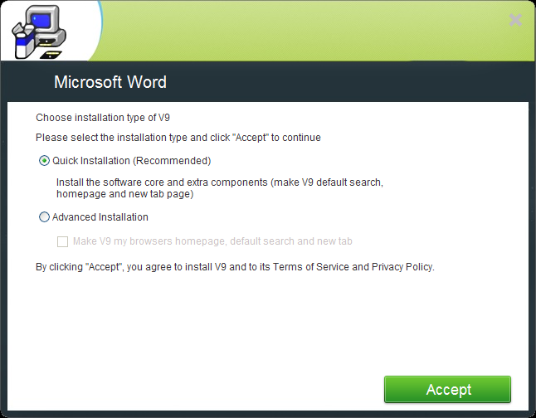Viewport: 536px width, 418px height.
Task: Click the Please select the installation type instruction
Action: (x=178, y=137)
